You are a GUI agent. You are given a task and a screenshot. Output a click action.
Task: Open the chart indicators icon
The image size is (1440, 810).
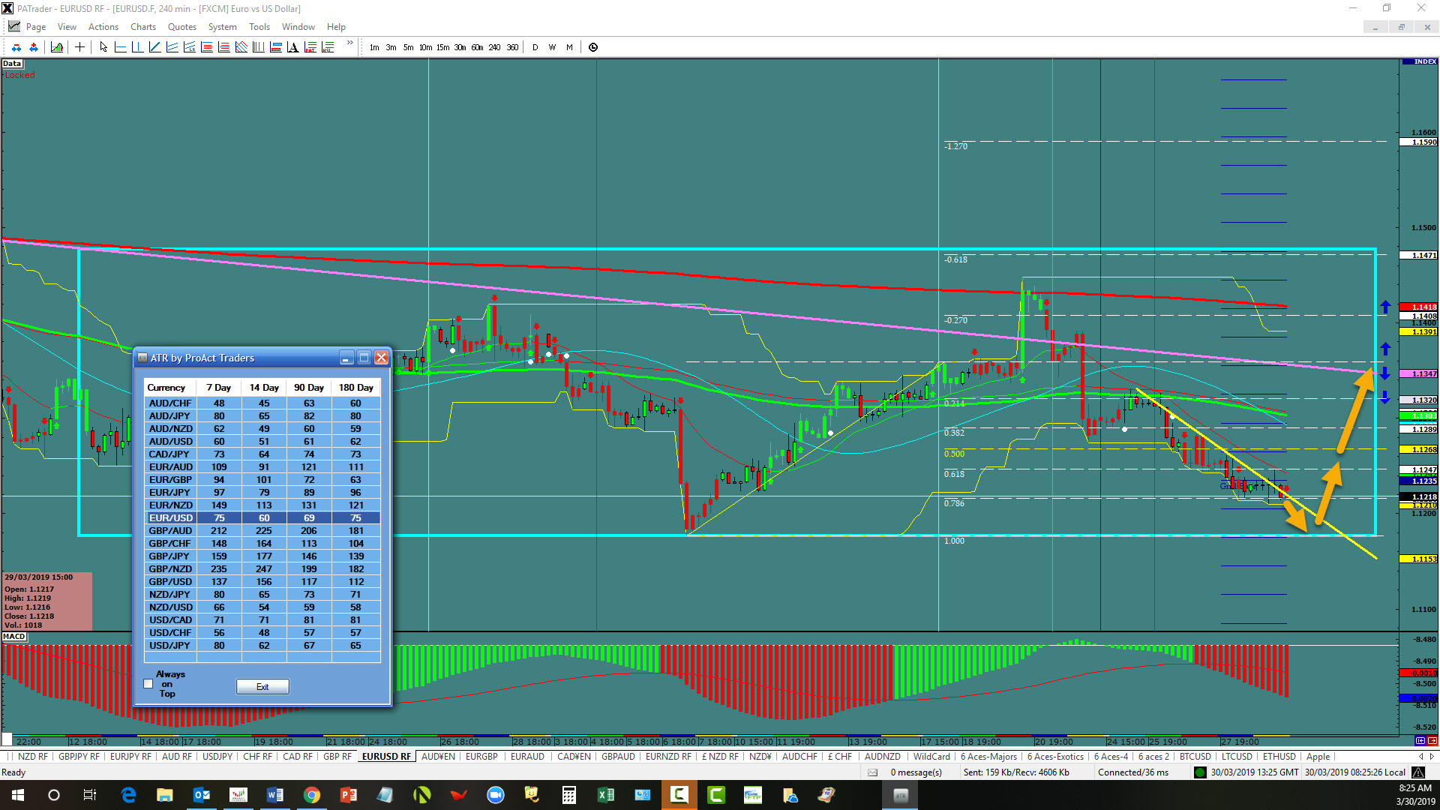tap(57, 47)
